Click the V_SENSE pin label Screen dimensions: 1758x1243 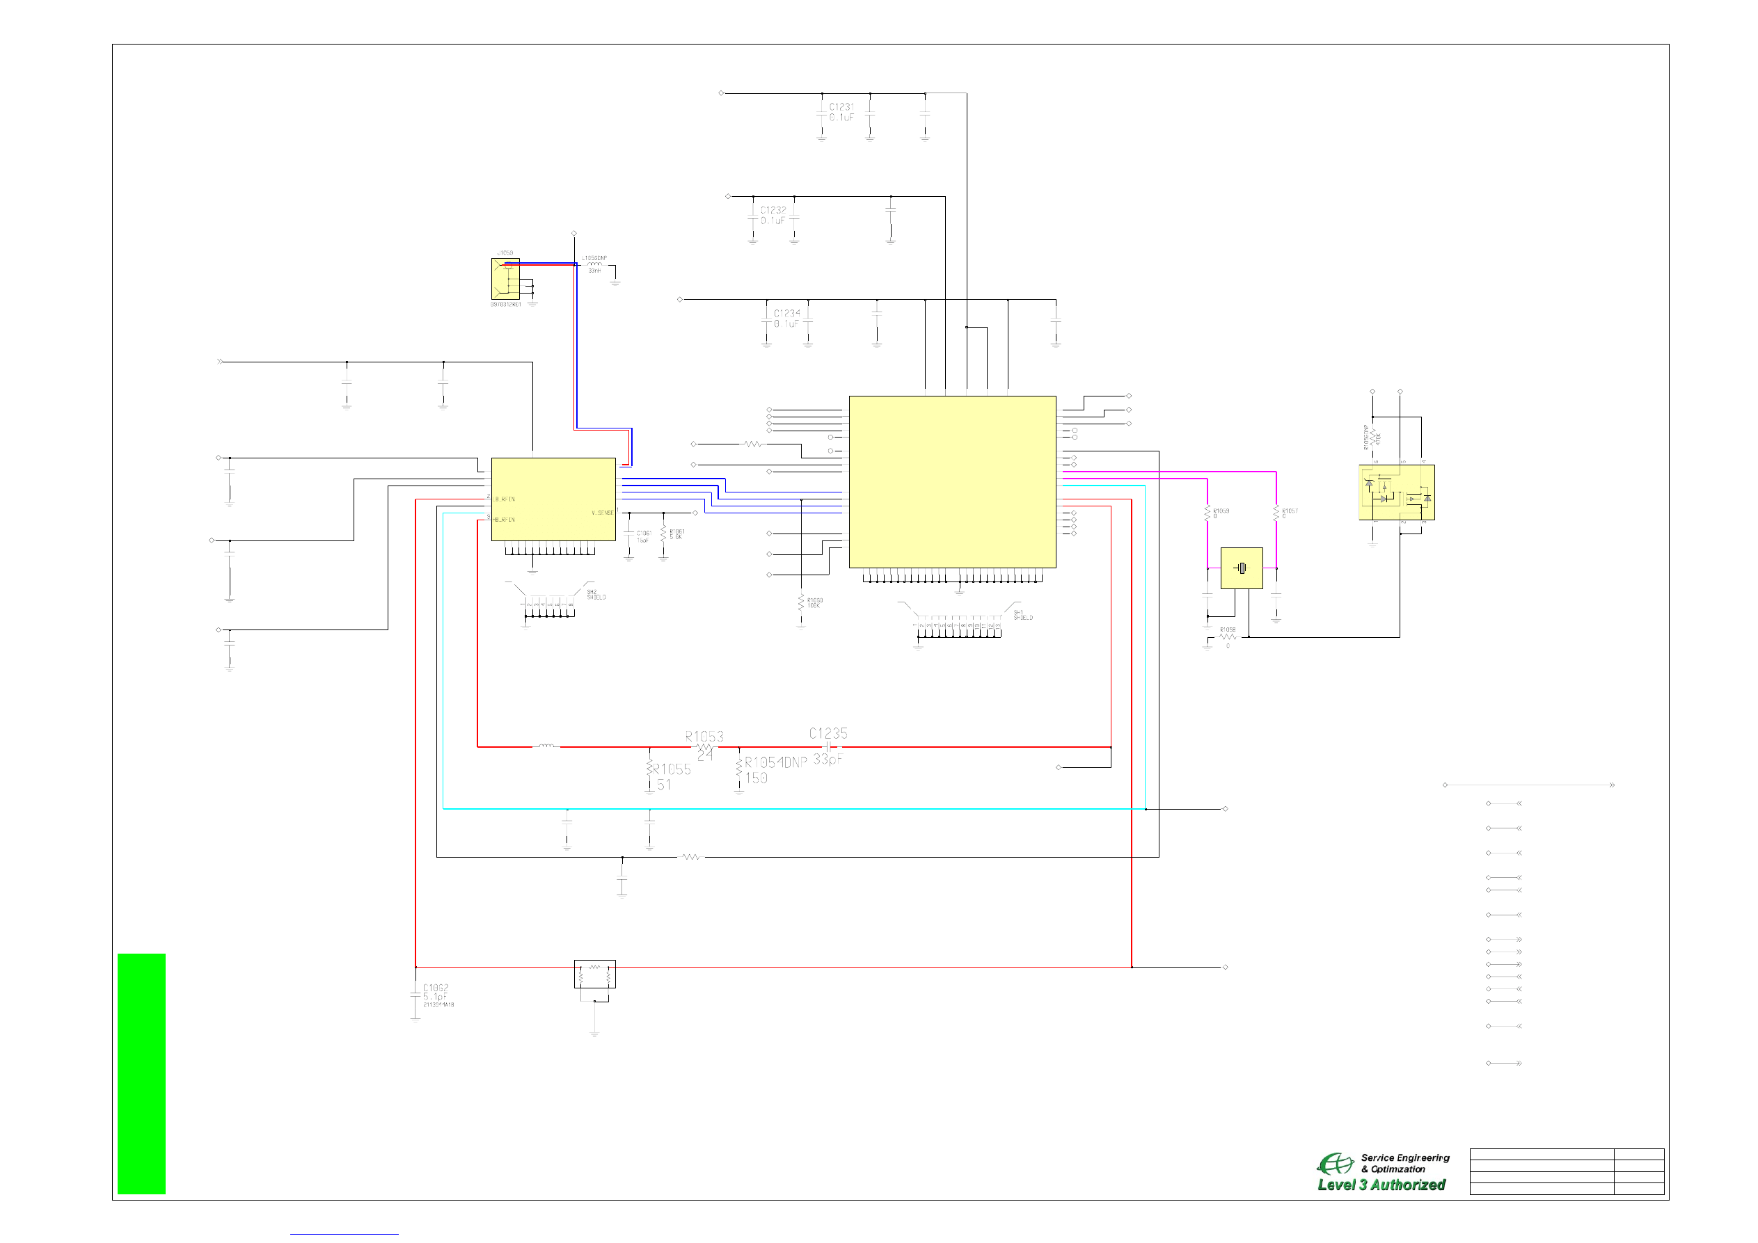pos(602,513)
